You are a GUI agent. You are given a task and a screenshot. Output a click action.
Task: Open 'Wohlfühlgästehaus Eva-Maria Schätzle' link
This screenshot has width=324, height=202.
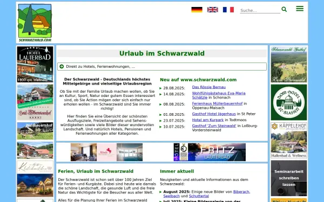(x=219, y=95)
